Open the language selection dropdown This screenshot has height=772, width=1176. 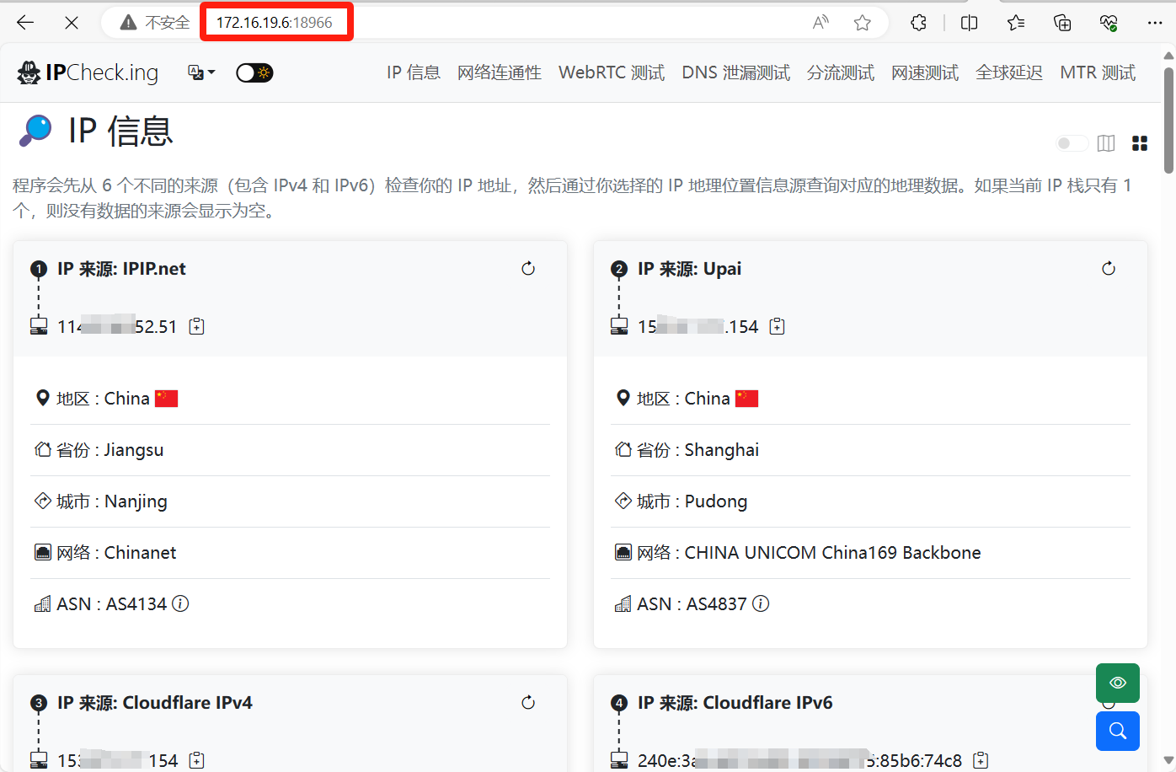click(x=201, y=73)
